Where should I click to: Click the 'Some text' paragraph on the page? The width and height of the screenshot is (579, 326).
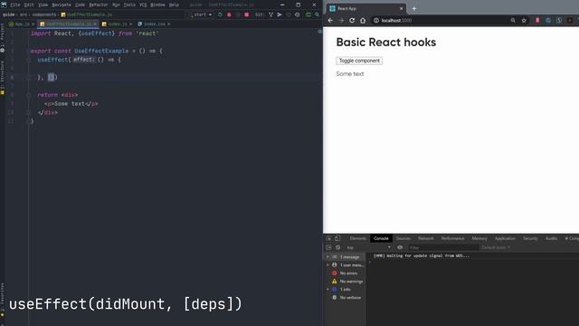(350, 74)
